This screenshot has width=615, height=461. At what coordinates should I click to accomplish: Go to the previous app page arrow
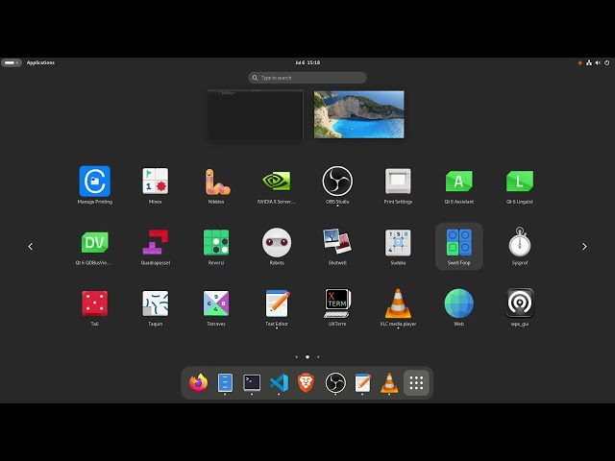(x=30, y=246)
